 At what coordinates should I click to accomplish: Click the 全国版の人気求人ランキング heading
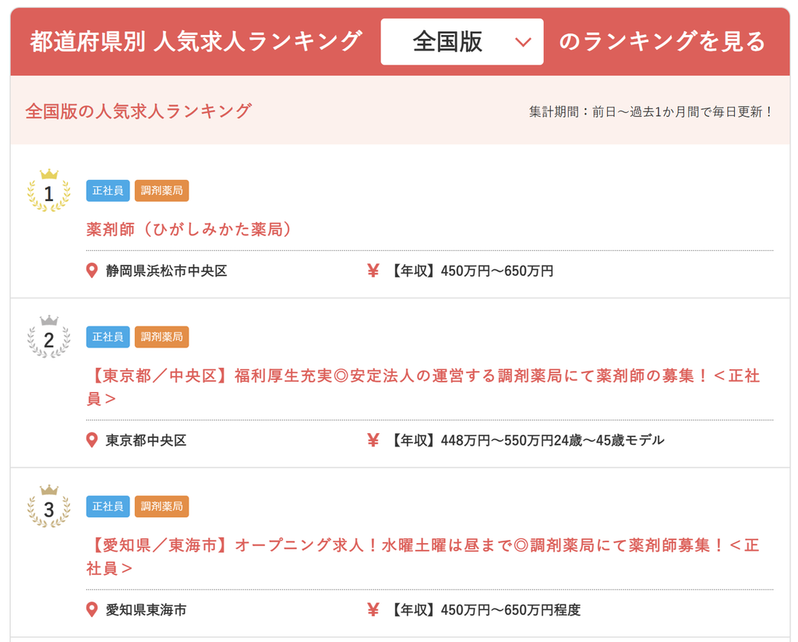139,111
